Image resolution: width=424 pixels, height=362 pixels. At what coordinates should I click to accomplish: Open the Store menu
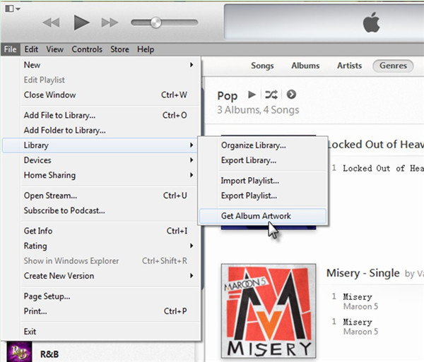coord(119,49)
